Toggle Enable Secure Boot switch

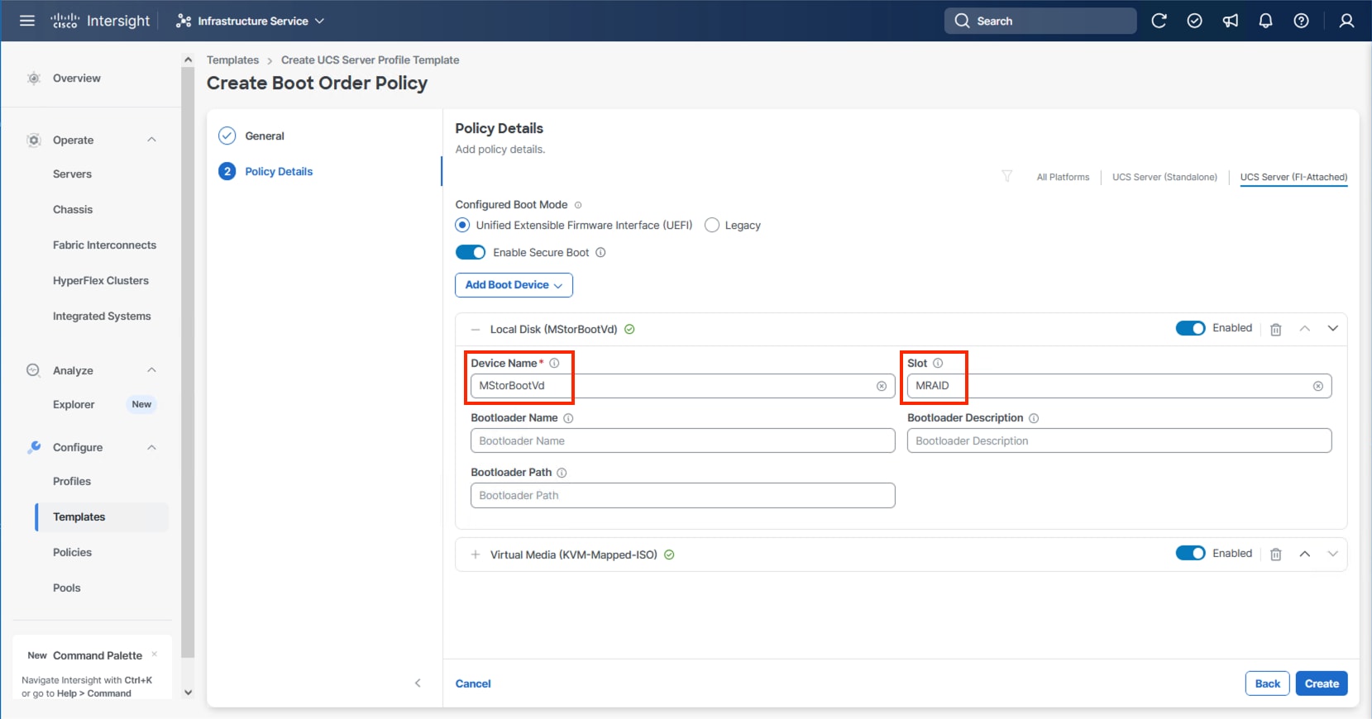pyautogui.click(x=471, y=252)
